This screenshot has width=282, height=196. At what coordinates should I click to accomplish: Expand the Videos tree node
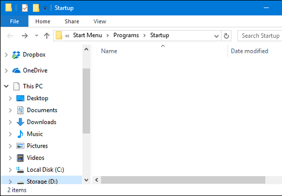[x=10, y=158]
